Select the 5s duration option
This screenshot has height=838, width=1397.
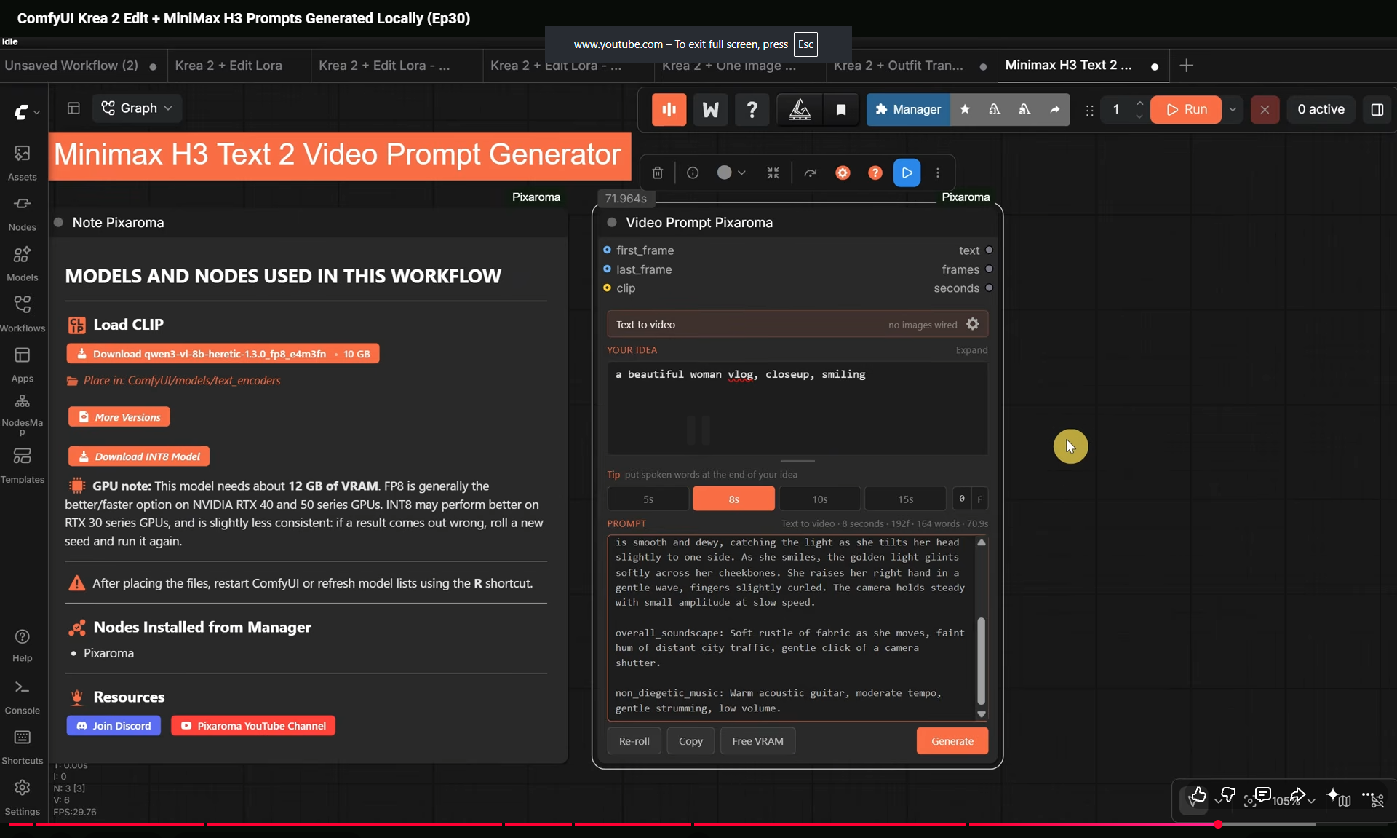tap(648, 499)
